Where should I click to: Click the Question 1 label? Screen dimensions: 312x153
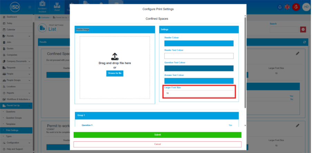click(x=87, y=125)
